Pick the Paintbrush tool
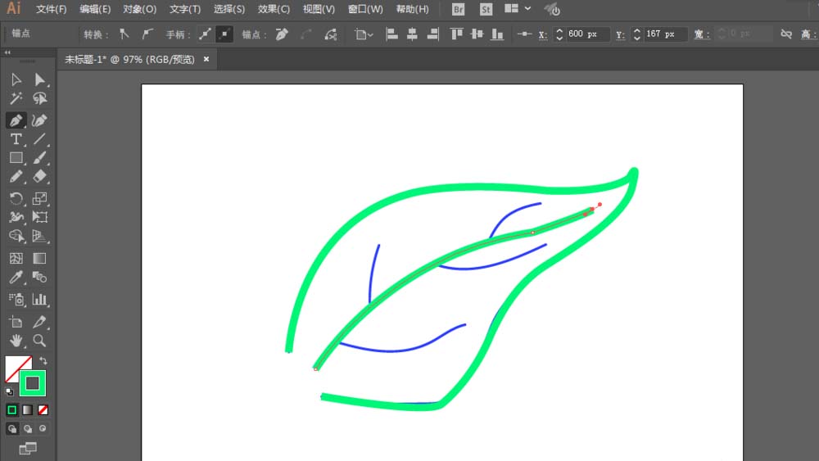The height and width of the screenshot is (461, 819). pos(39,158)
